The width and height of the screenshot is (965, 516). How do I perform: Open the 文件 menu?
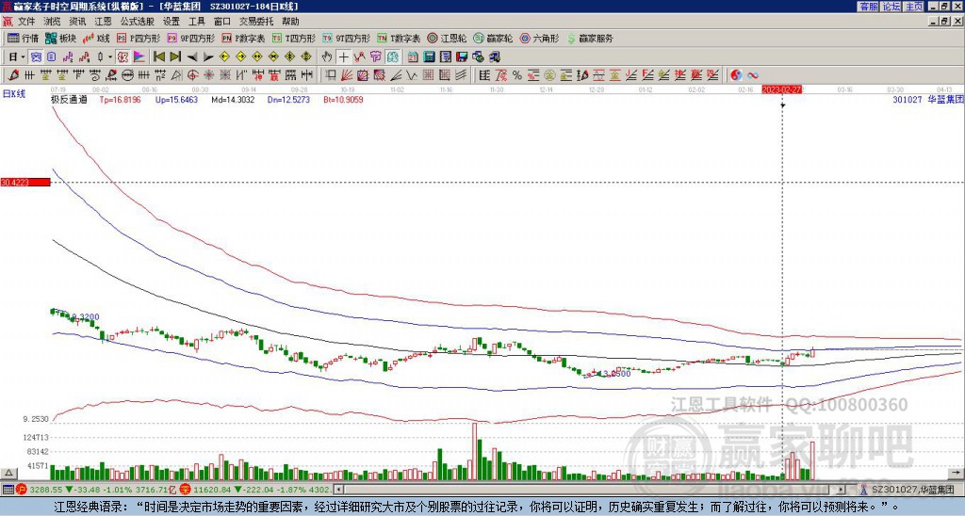pyautogui.click(x=25, y=22)
